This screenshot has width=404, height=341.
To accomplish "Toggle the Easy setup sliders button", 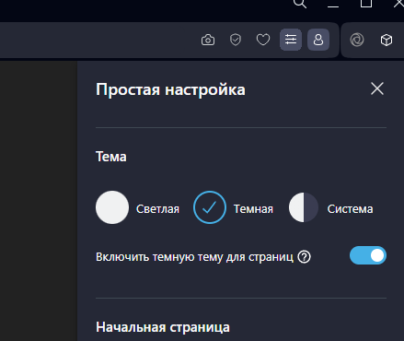I will coord(291,40).
